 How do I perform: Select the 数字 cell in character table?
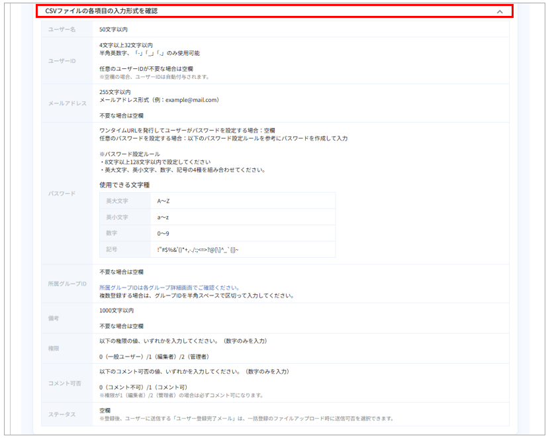(112, 233)
